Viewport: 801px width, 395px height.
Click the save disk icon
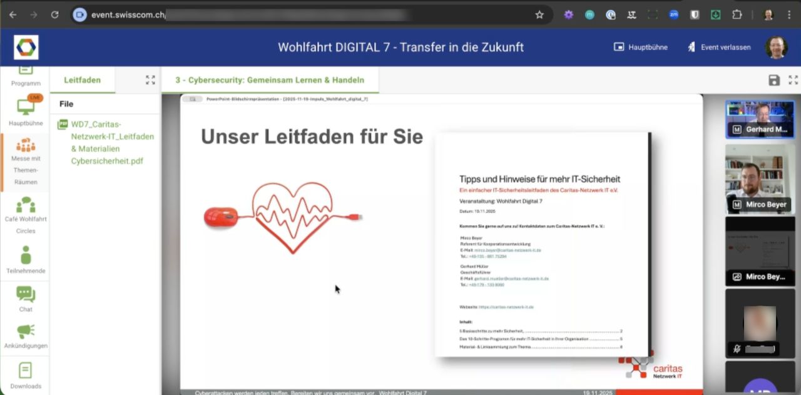pos(774,80)
